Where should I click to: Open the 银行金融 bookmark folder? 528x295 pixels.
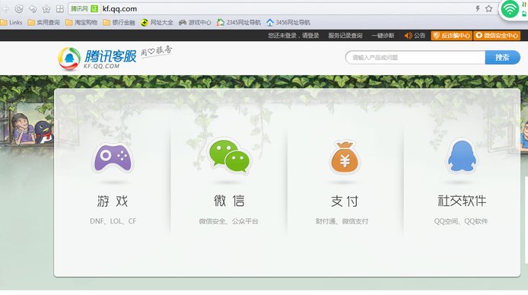tap(119, 23)
